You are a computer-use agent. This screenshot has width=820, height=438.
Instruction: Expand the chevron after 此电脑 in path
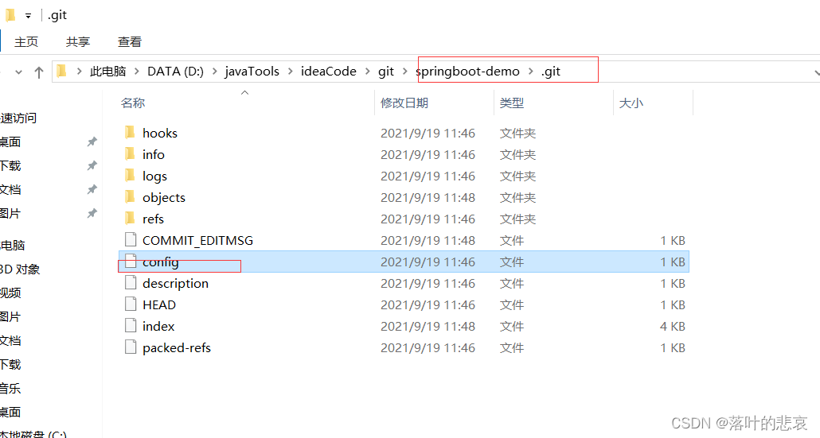coord(136,71)
